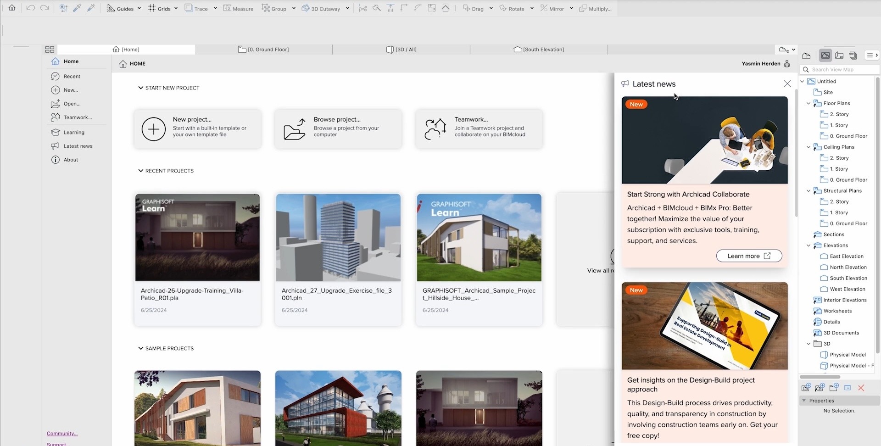Select the Mirror tool
This screenshot has height=446, width=881.
[x=552, y=8]
